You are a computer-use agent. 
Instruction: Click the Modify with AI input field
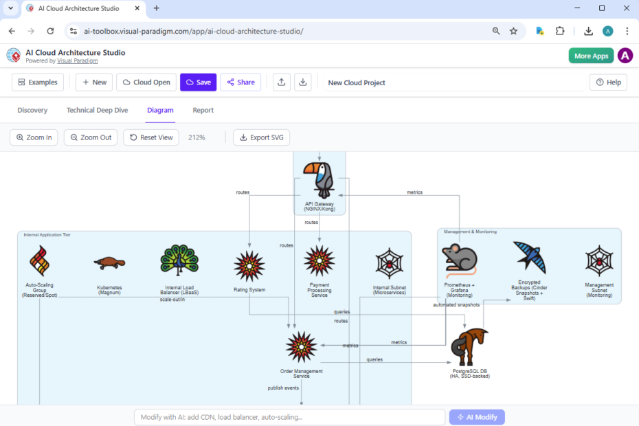pyautogui.click(x=289, y=416)
